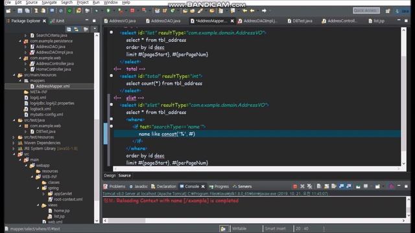Toggle Link with Editor in Package Explorer
The width and height of the screenshot is (415, 233).
77,29
